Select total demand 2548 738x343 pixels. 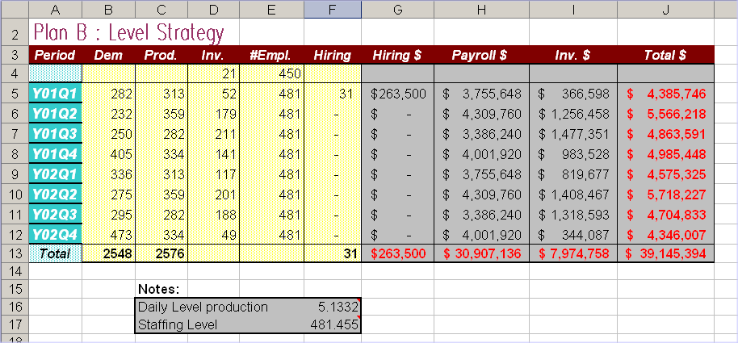[x=108, y=253]
